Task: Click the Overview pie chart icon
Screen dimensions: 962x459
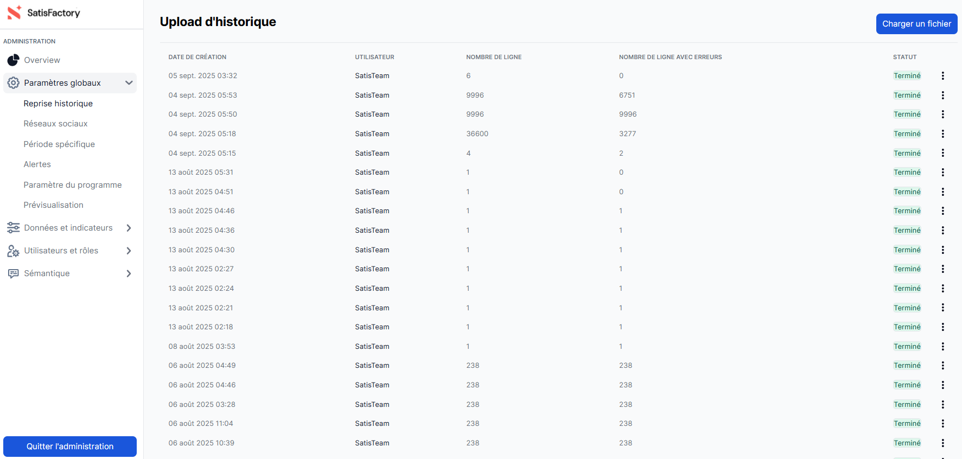Action: [x=13, y=60]
